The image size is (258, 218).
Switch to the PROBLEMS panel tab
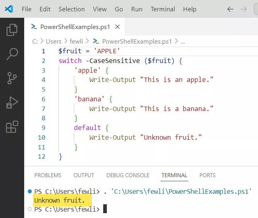pyautogui.click(x=48, y=175)
